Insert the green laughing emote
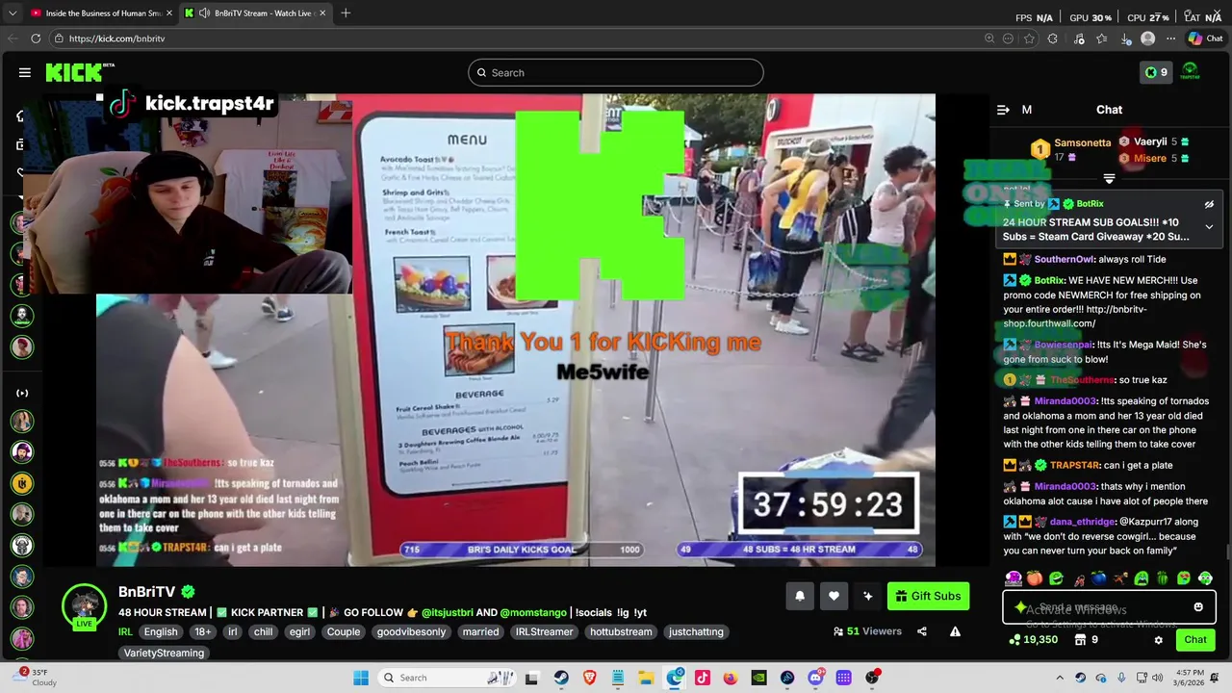The width and height of the screenshot is (1232, 693). (x=1056, y=578)
